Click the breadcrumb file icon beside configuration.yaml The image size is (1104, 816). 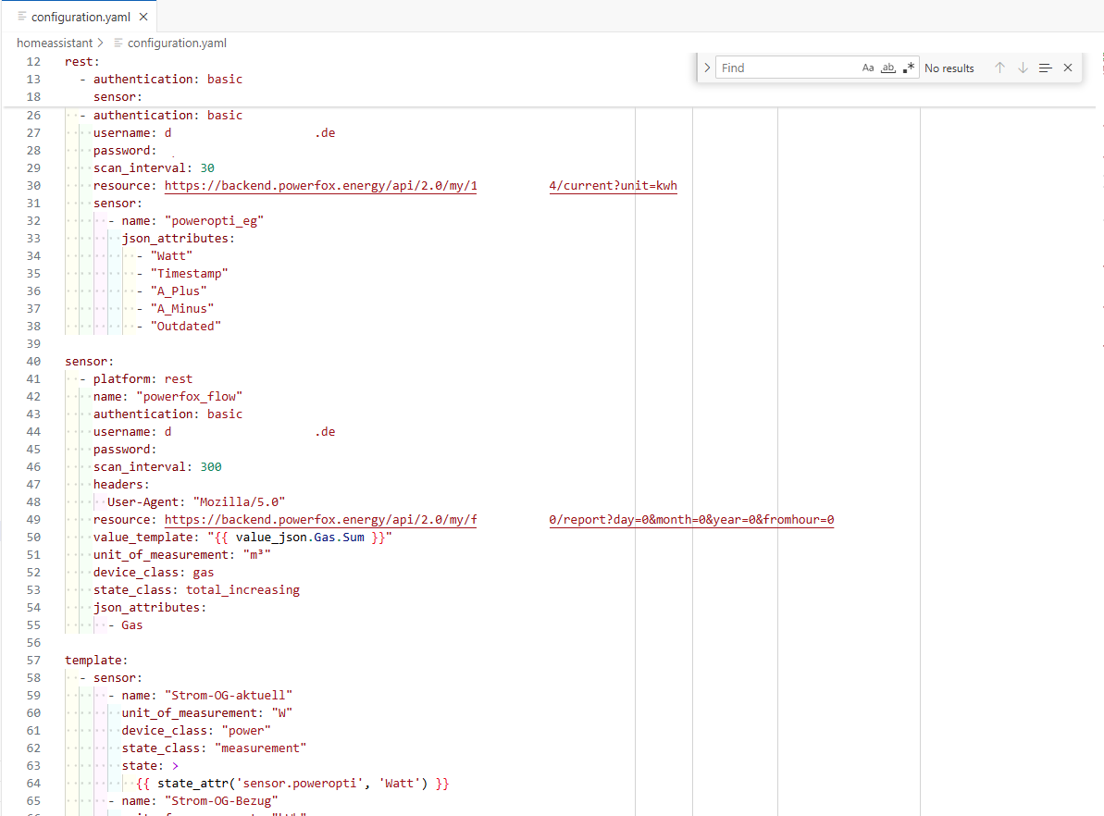coord(118,43)
